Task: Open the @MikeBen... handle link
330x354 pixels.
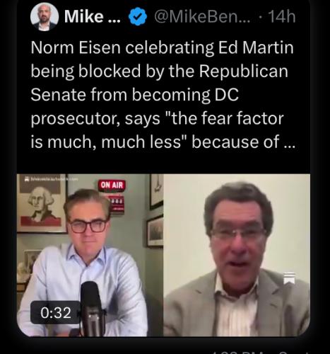Action: 202,17
